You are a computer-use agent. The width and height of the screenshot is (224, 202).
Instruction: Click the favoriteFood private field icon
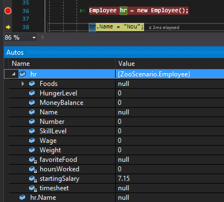(x=33, y=160)
